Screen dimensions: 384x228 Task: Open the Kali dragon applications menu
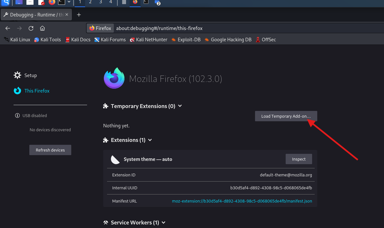5,3
